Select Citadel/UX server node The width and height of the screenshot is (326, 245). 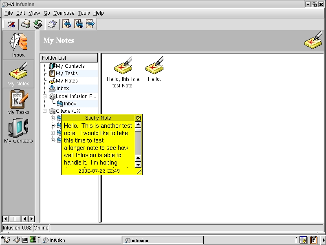68,111
